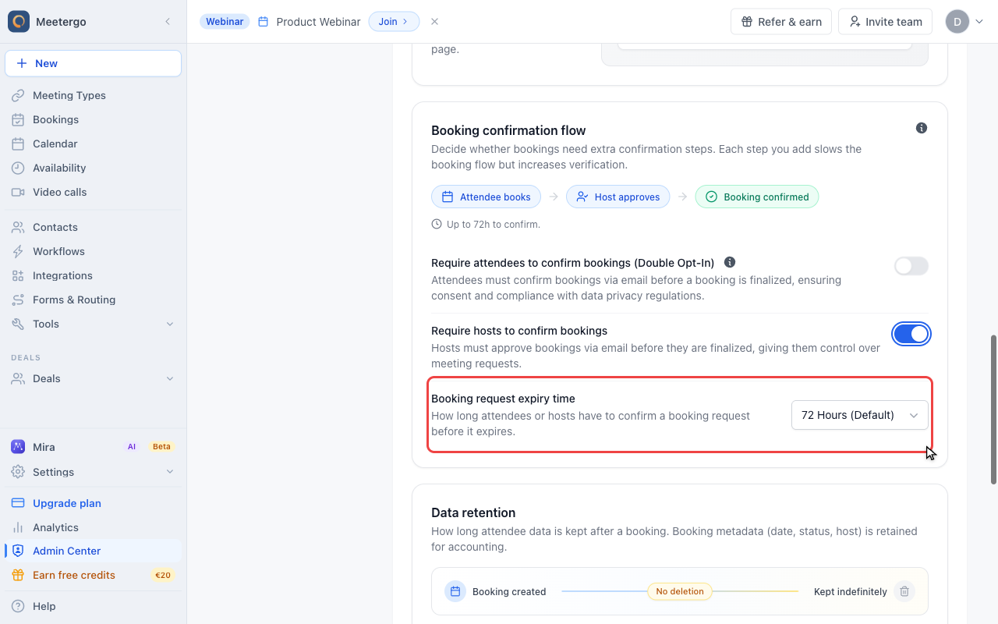Click the clock icon by Up to 72h
This screenshot has width=998, height=624.
click(437, 224)
